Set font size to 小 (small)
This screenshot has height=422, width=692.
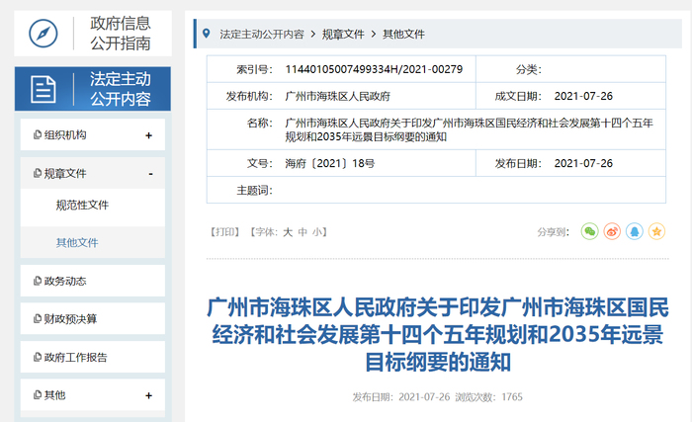[318, 232]
